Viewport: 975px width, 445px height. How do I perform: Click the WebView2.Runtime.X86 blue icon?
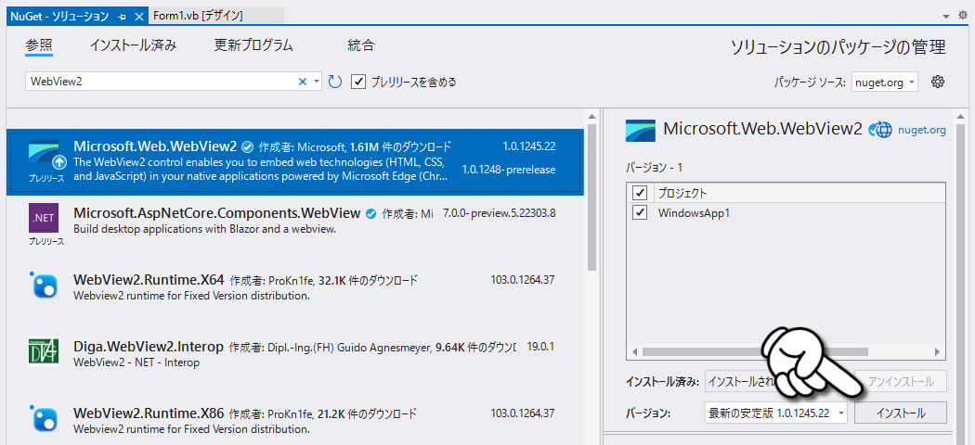click(45, 418)
